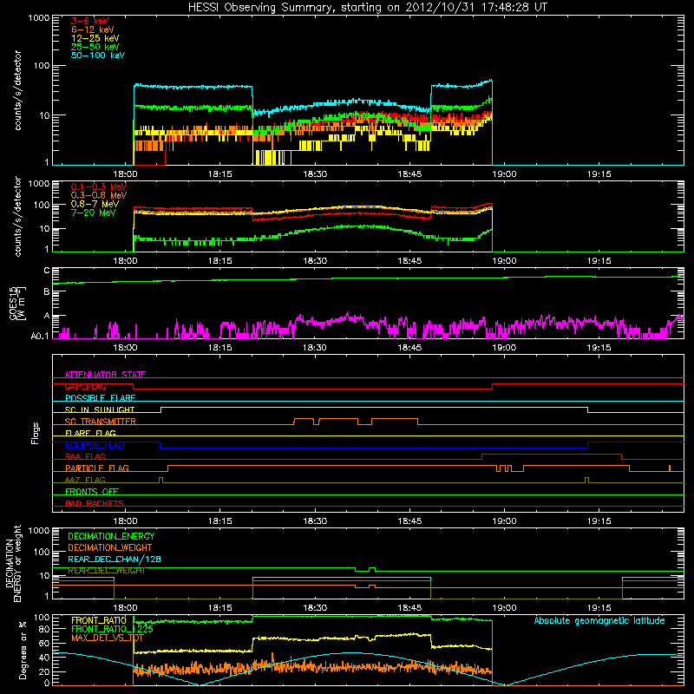Select the yellow FRONT_RATIO legend label
The width and height of the screenshot is (694, 694).
coord(99,620)
